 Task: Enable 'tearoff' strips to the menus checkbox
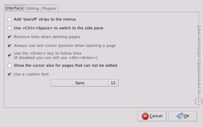click(x=9, y=19)
